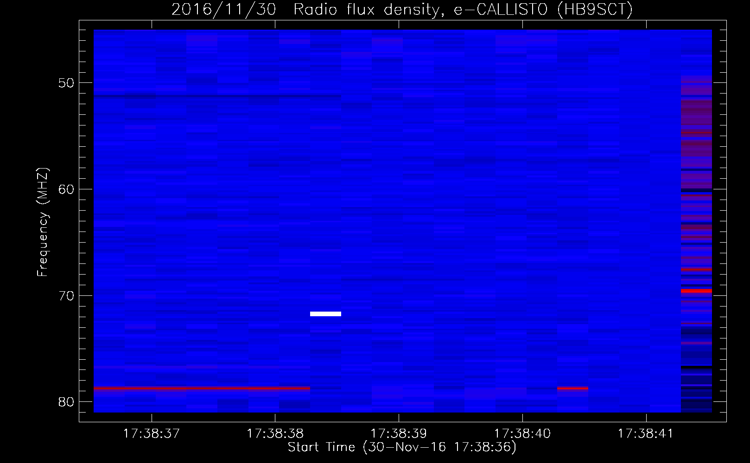
Task: Click the time tick label "17:38:38"
Action: pos(275,433)
